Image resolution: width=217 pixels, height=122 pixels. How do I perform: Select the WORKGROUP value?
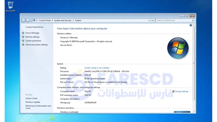90,103
